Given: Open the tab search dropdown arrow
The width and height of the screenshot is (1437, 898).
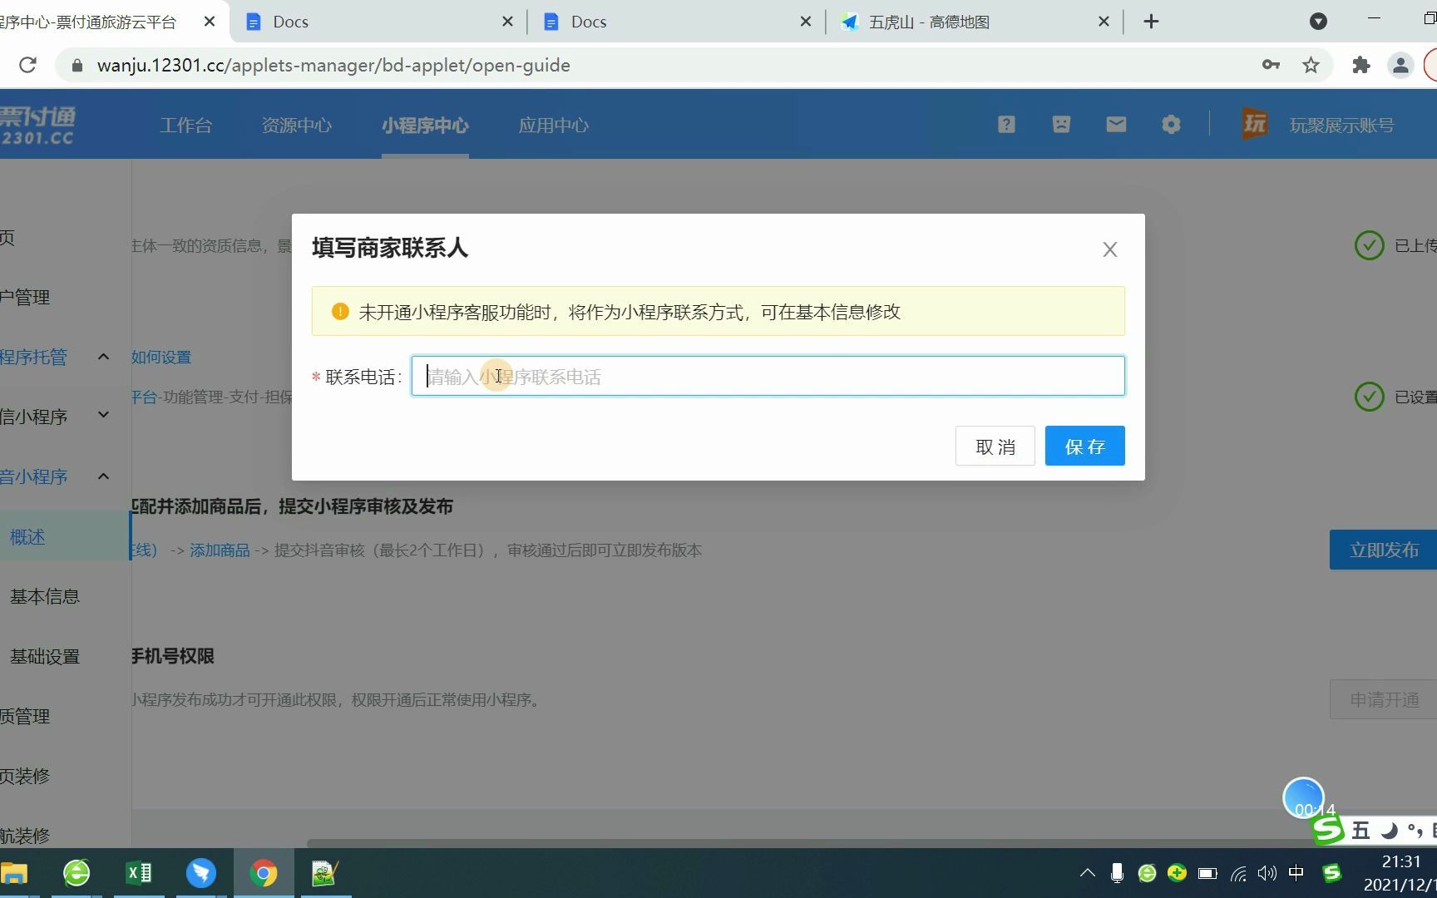Looking at the screenshot, I should point(1318,22).
